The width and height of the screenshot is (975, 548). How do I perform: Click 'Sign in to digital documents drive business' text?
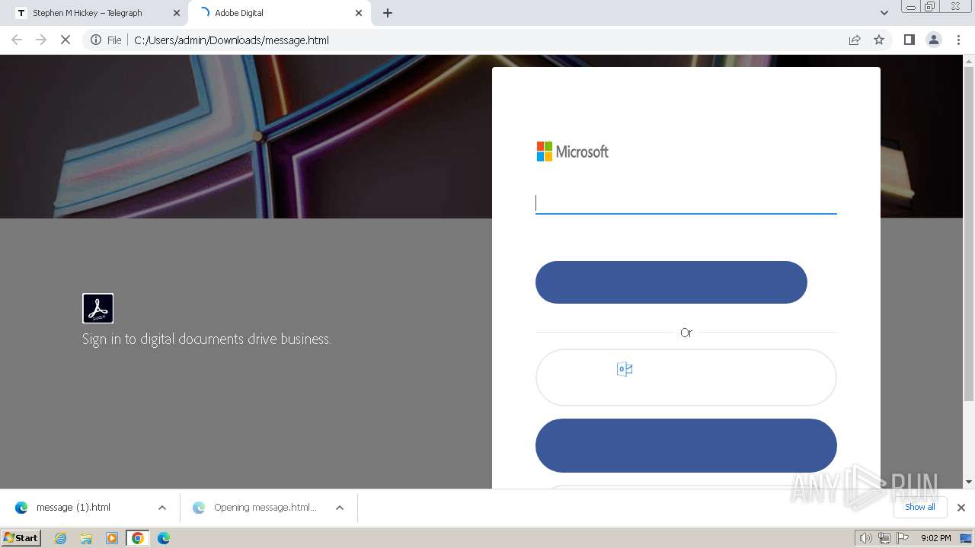206,339
